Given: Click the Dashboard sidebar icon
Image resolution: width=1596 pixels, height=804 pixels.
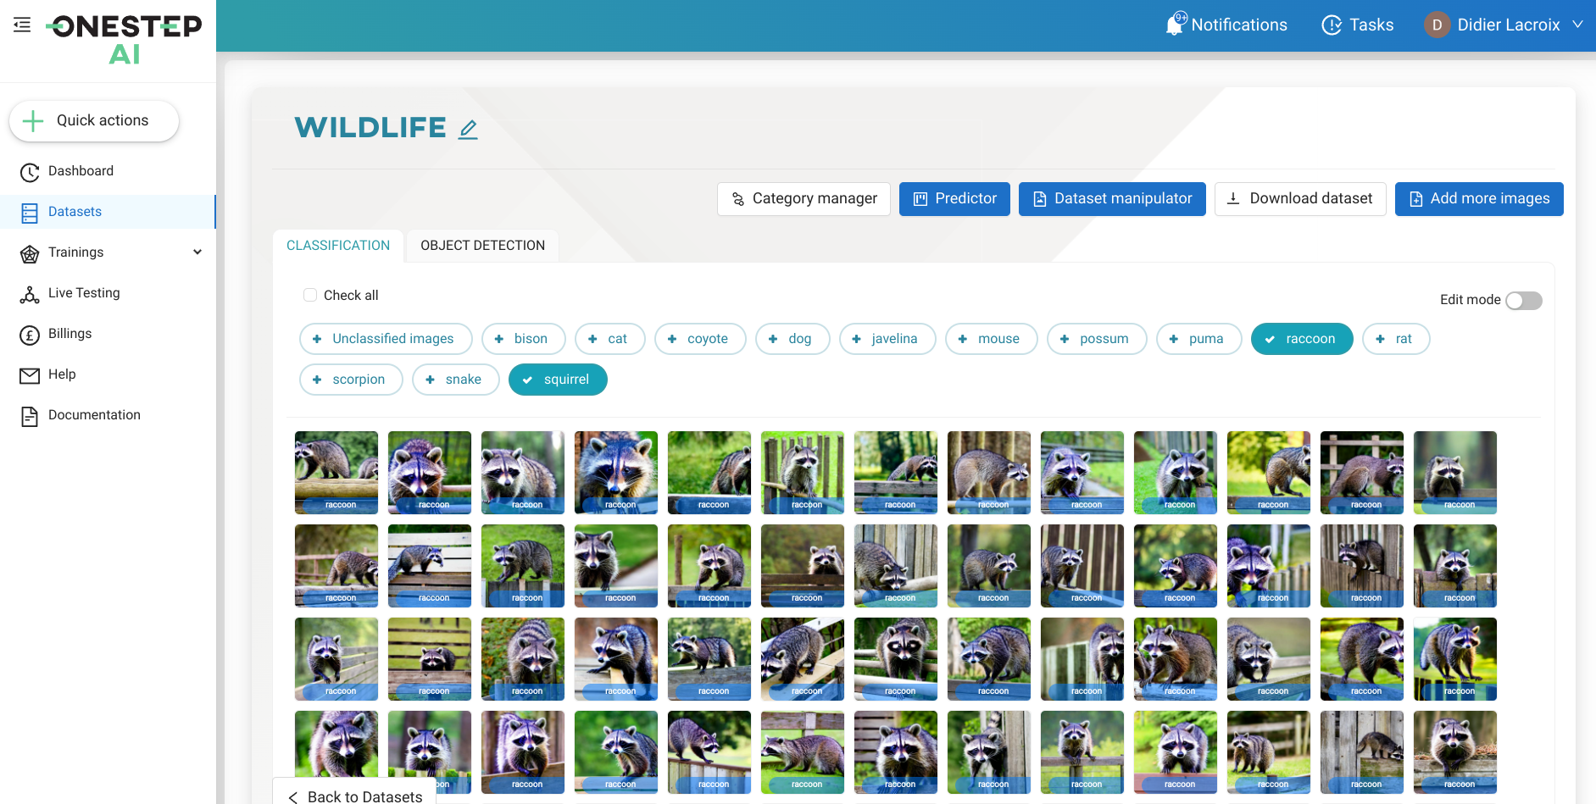Looking at the screenshot, I should point(30,172).
